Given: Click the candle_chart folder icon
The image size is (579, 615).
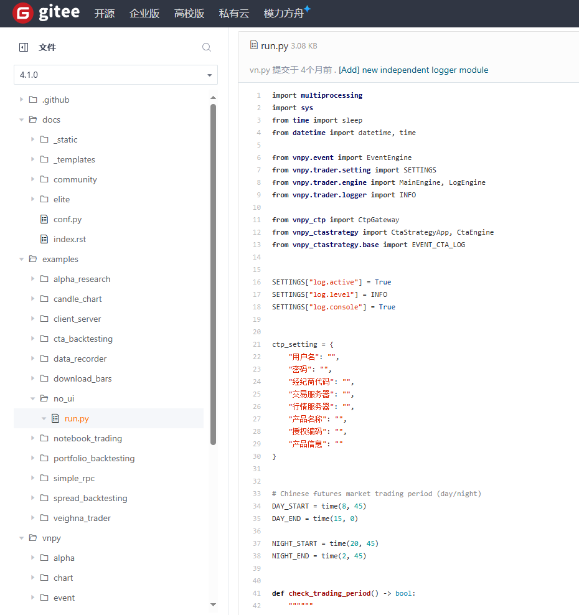Looking at the screenshot, I should (x=44, y=299).
